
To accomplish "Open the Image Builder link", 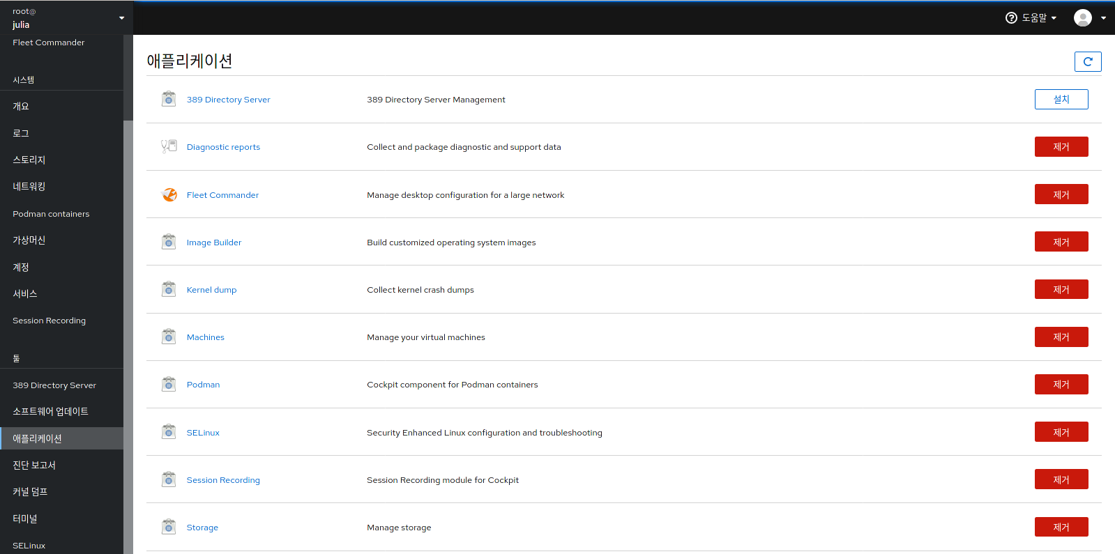I will 214,243.
